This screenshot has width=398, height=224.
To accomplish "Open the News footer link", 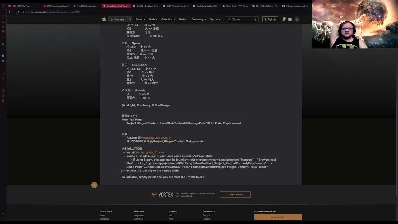I will (x=103, y=215).
